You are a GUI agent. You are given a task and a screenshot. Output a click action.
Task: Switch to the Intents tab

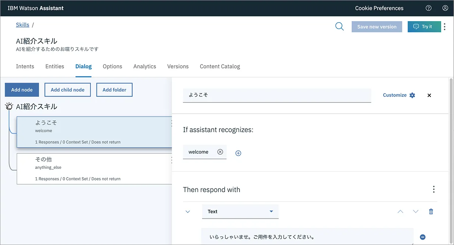tap(25, 66)
